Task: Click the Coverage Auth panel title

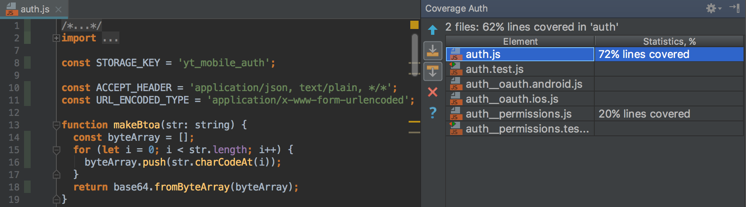Action: 456,8
